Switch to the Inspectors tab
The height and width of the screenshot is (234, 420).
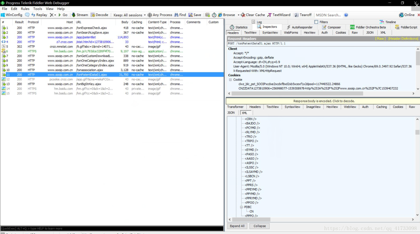coord(267,27)
